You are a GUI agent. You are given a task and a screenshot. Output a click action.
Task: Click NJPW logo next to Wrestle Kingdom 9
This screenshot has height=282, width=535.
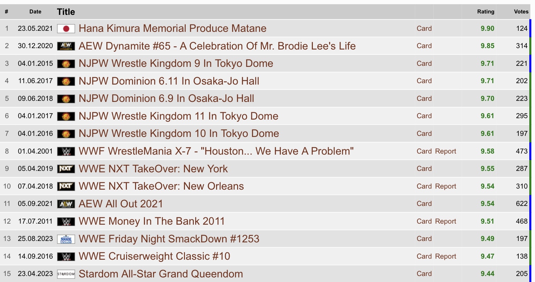pos(66,64)
